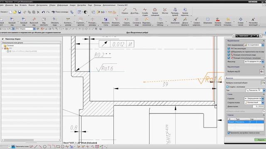Image resolution: width=266 pixels, height=149 pixels.
Task: Select the Штриховка hatch tool
Action: click(208, 21)
